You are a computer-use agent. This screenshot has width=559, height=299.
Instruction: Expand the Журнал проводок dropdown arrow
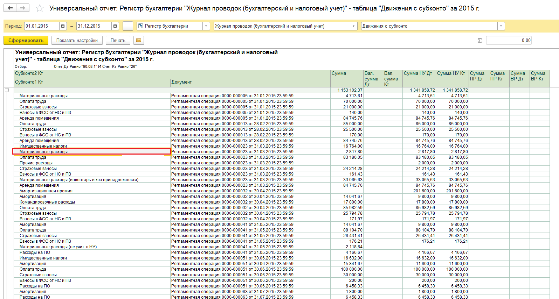(353, 26)
